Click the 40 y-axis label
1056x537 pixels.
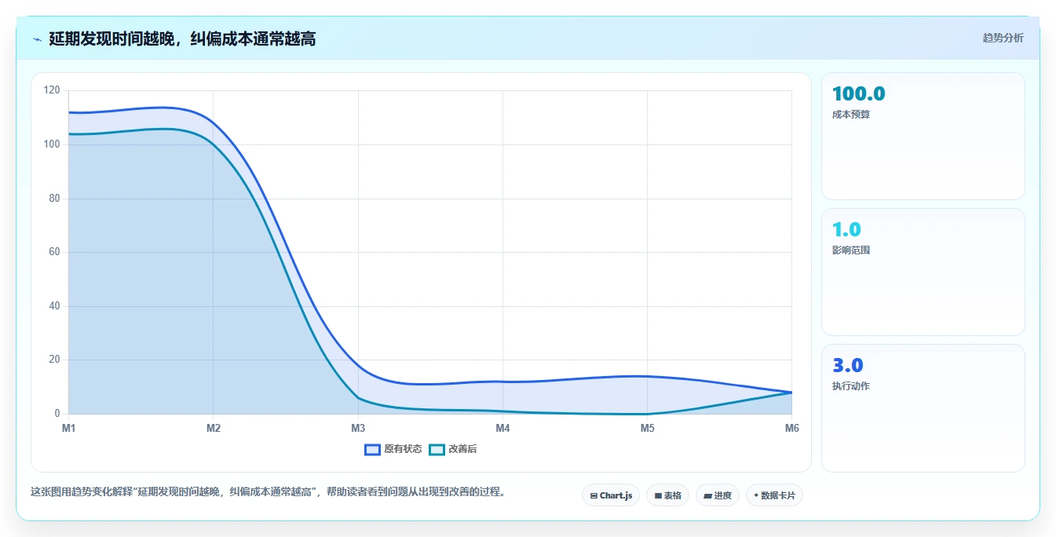pyautogui.click(x=54, y=306)
